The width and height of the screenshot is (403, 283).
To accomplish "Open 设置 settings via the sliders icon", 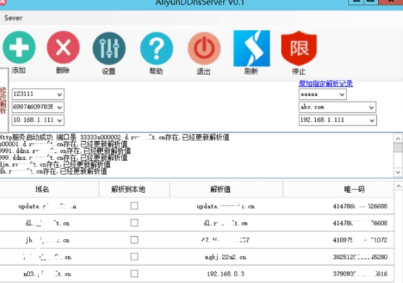I will tap(109, 48).
